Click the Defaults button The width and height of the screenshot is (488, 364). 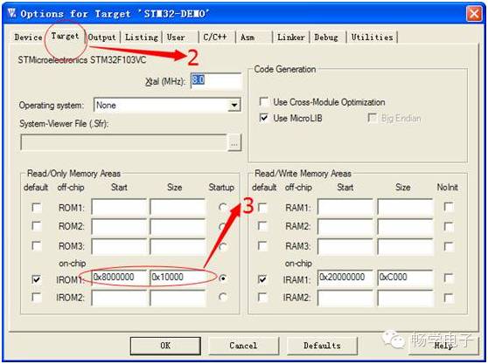point(322,346)
